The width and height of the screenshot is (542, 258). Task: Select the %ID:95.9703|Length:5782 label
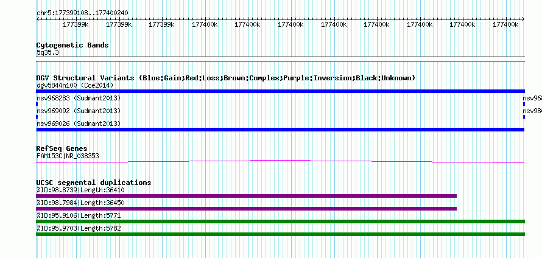79,228
